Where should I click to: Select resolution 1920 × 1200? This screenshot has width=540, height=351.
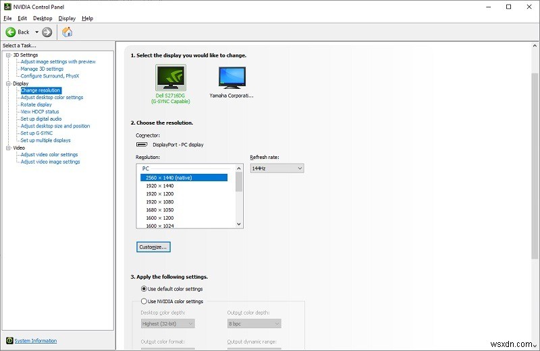click(160, 194)
